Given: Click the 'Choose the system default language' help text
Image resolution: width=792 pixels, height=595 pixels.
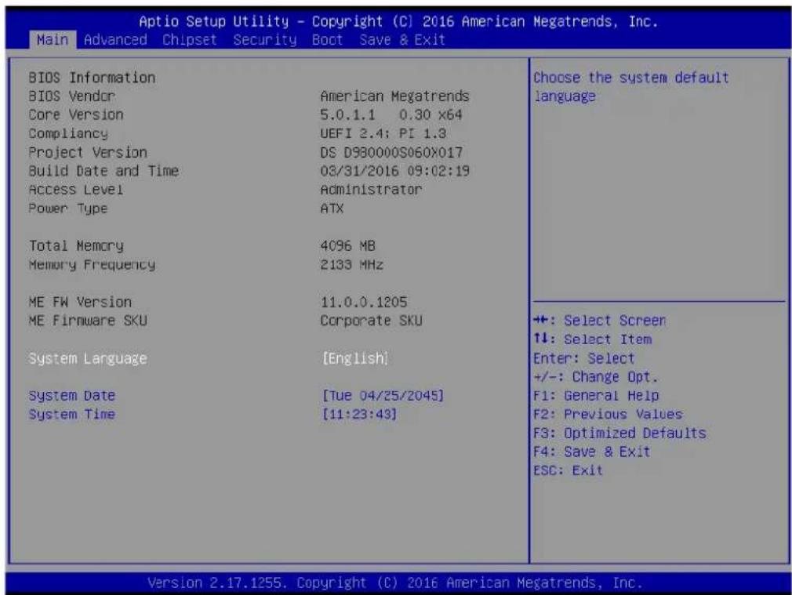Looking at the screenshot, I should 631,87.
